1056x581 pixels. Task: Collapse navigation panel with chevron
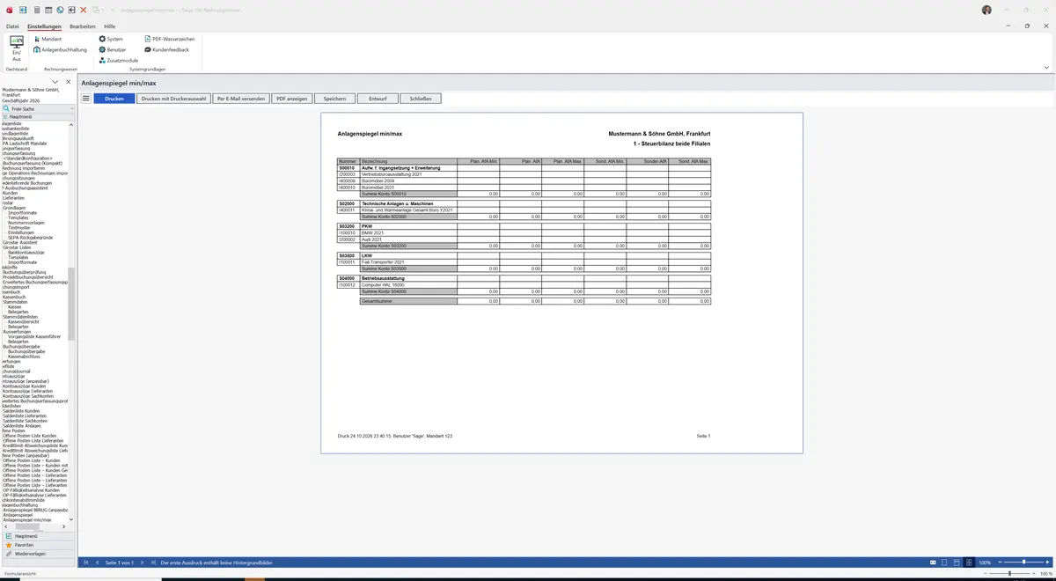pyautogui.click(x=55, y=82)
